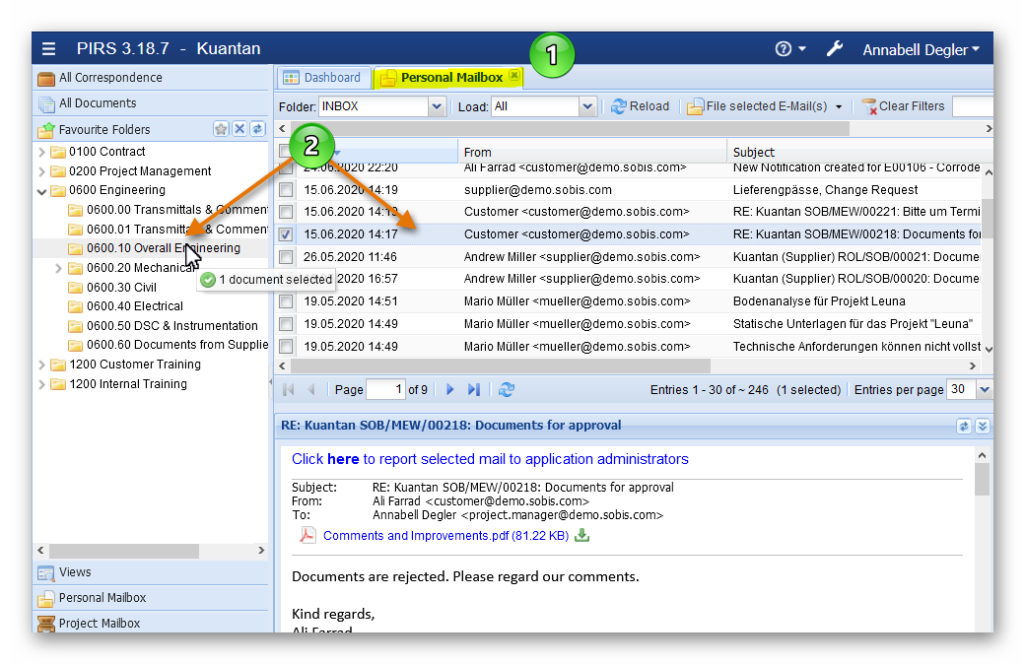Open the hamburger main menu
This screenshot has height=664, width=1025.
pos(49,48)
